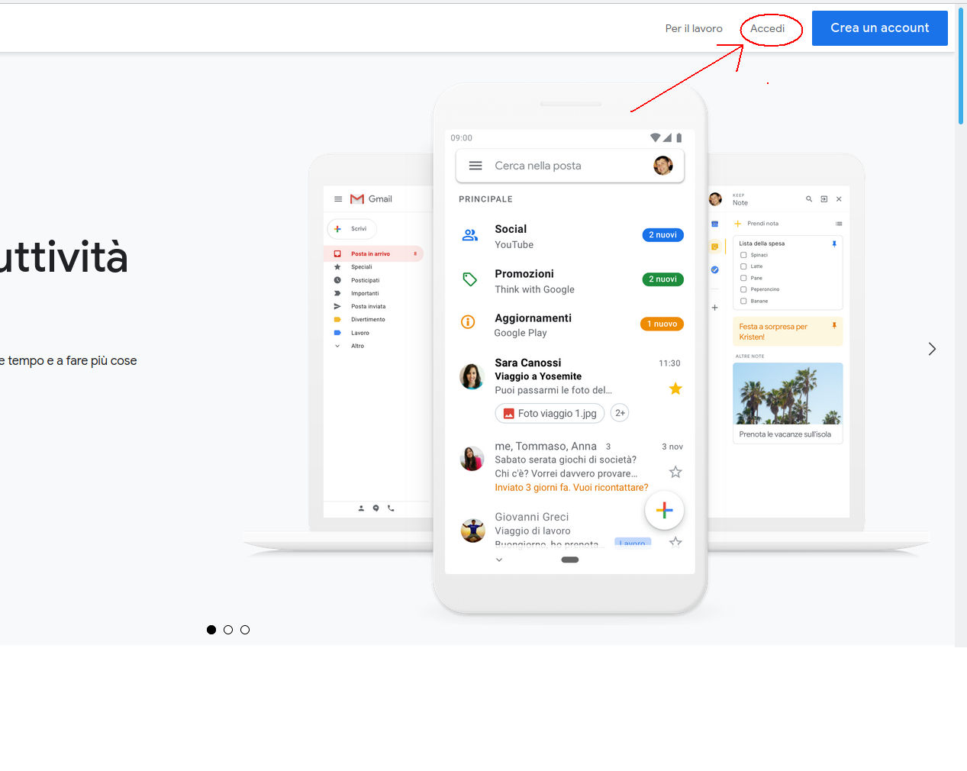Check the Spinaci item in Lista della spesa
Screen dimensions: 967x771
click(743, 255)
